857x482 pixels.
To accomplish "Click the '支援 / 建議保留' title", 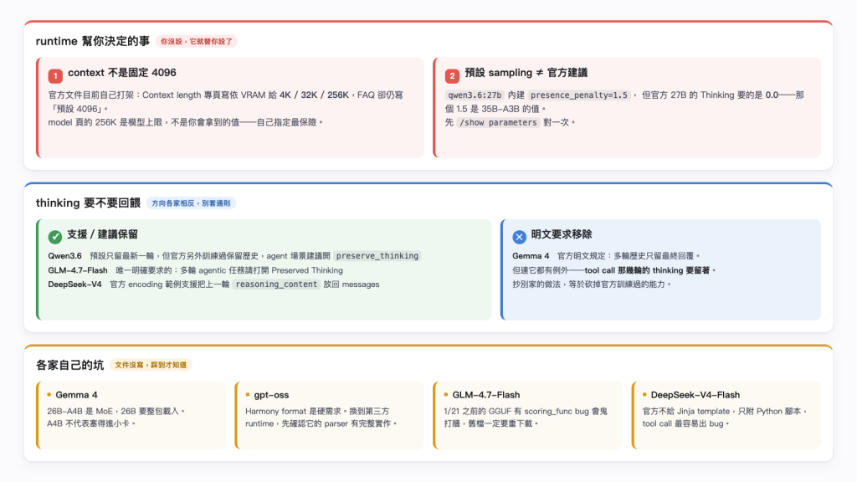I will (x=102, y=234).
